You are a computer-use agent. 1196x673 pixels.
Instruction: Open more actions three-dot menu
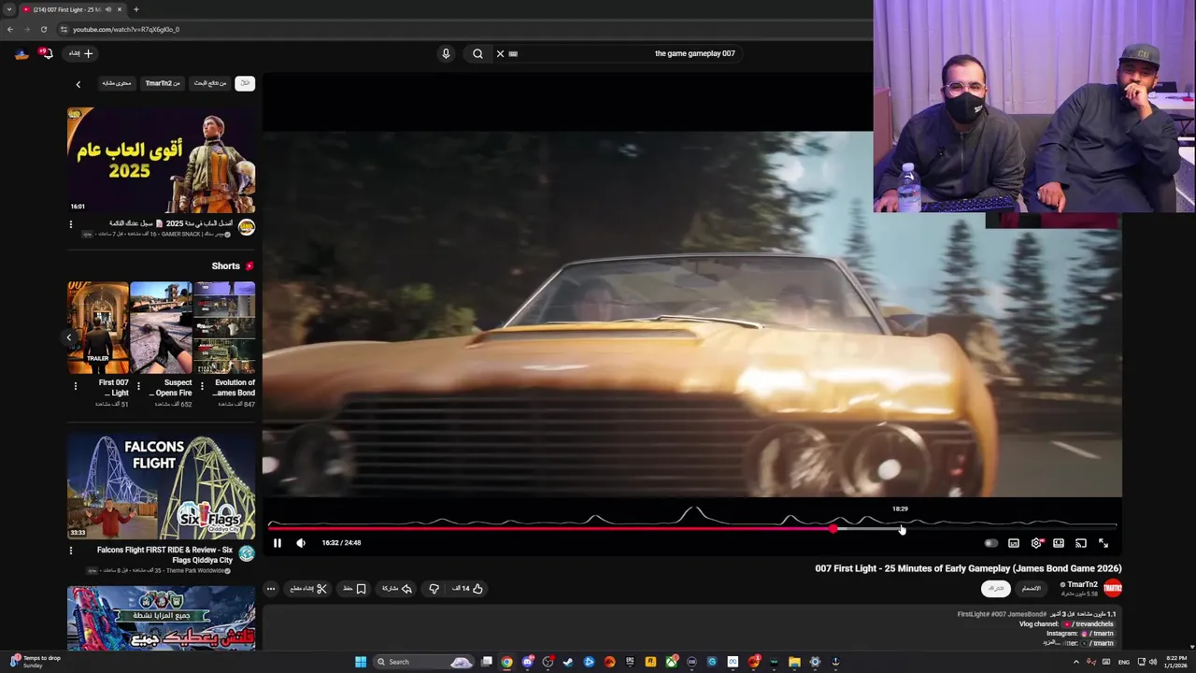(271, 589)
